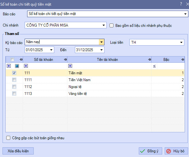Click the help question mark icon in title bar
This screenshot has width=189, height=157.
coord(181,4)
